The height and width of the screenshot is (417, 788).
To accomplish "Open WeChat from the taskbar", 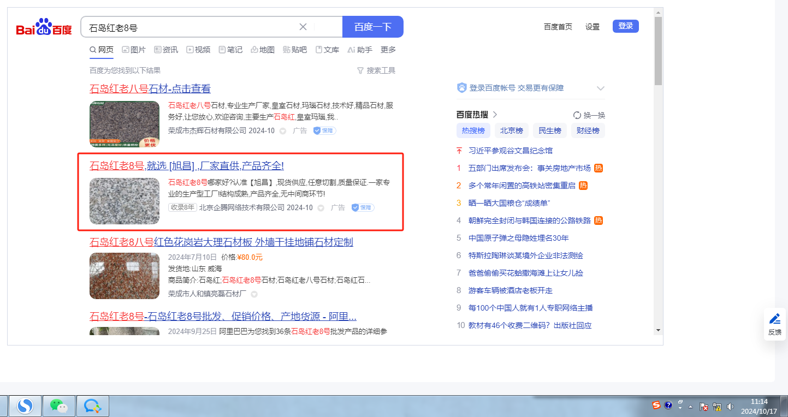I will coord(58,405).
